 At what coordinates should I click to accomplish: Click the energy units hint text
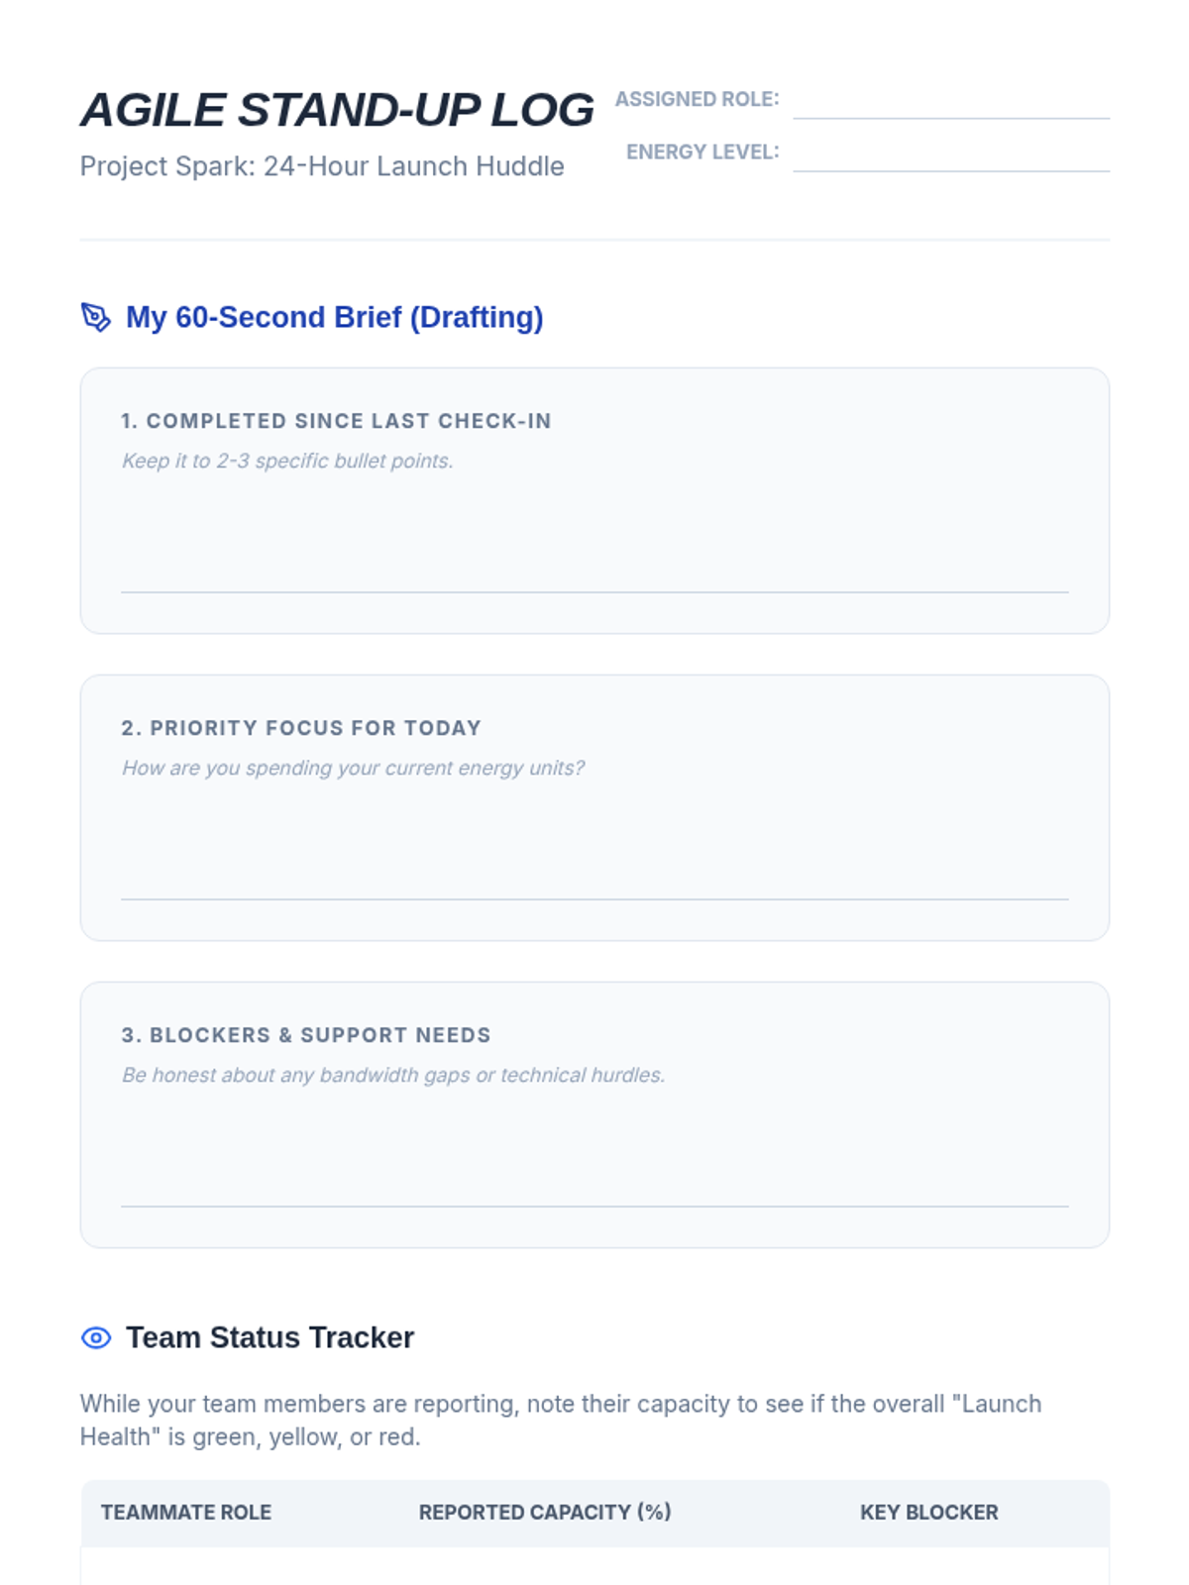click(354, 768)
